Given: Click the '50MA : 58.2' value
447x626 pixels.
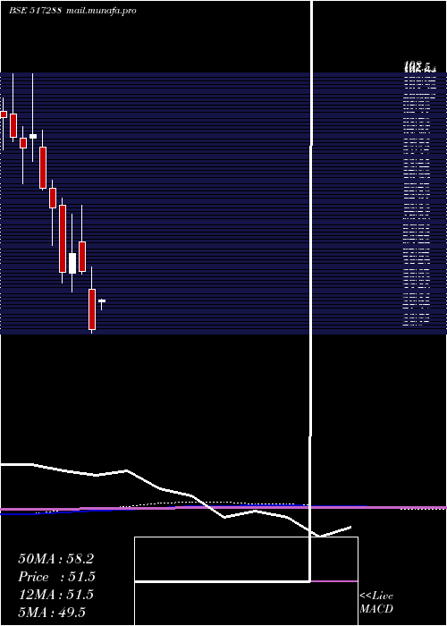Looking at the screenshot, I should 55,559.
